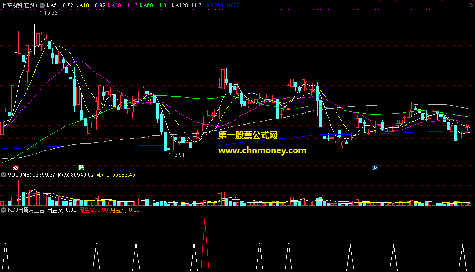Viewport: 475px width, 272px height.
Task: Click the MA60: 11.31 label
Action: 154,5
